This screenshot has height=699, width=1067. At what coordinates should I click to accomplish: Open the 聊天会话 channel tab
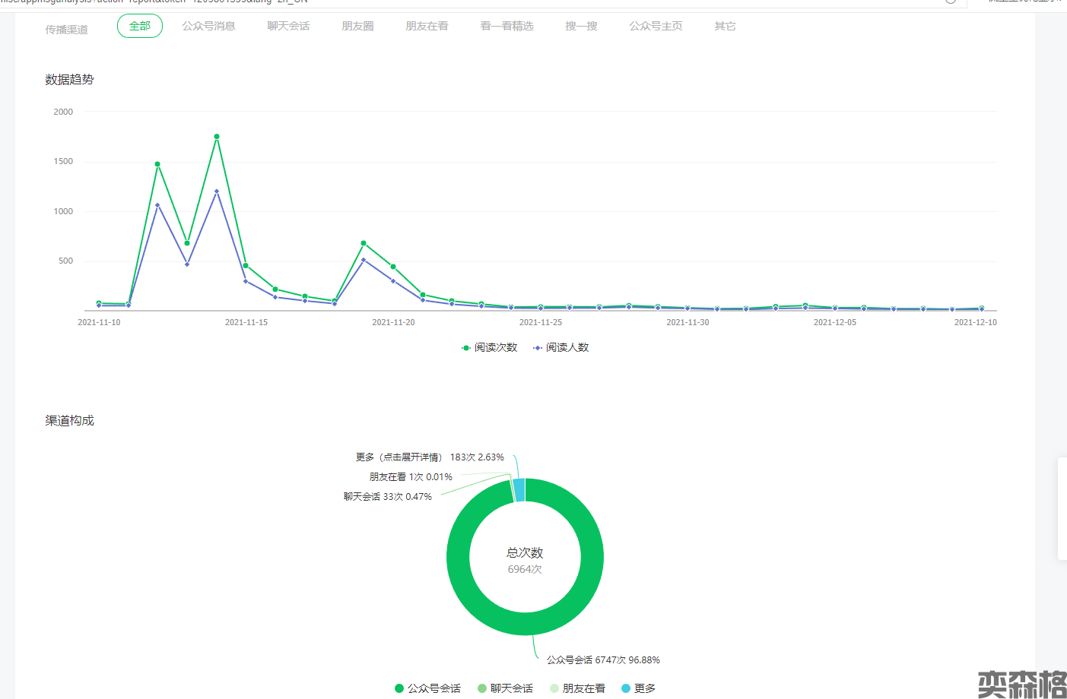[288, 26]
